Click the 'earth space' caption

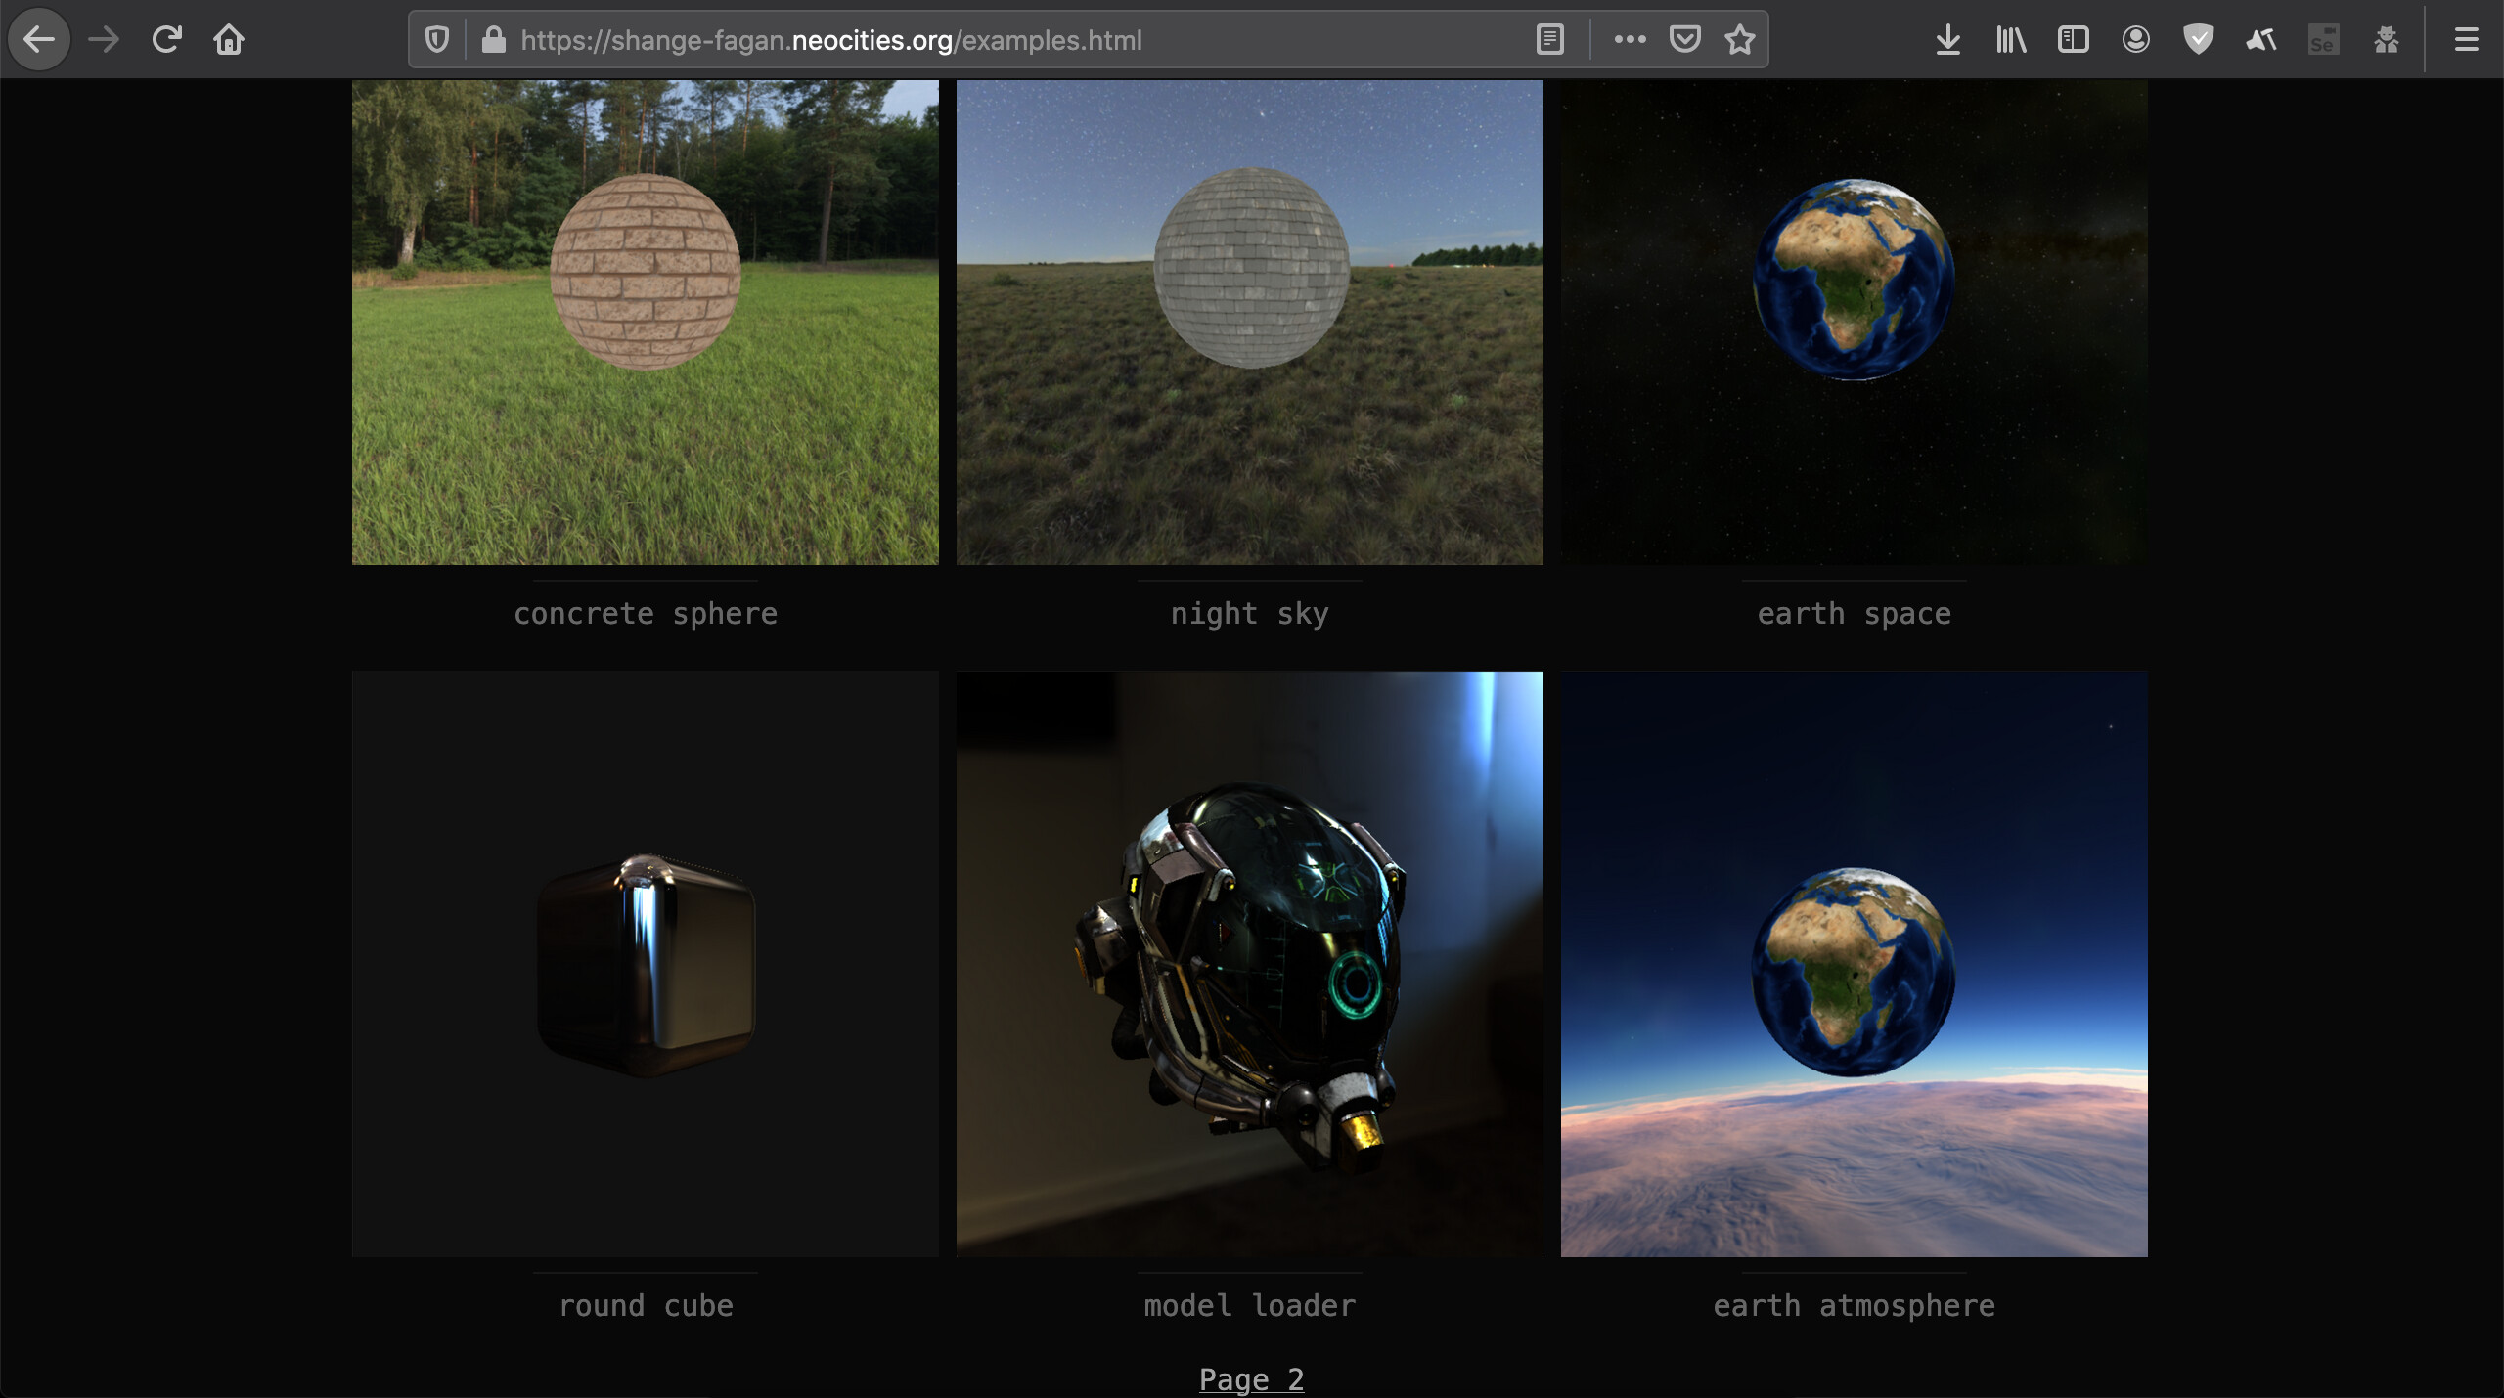(1855, 614)
